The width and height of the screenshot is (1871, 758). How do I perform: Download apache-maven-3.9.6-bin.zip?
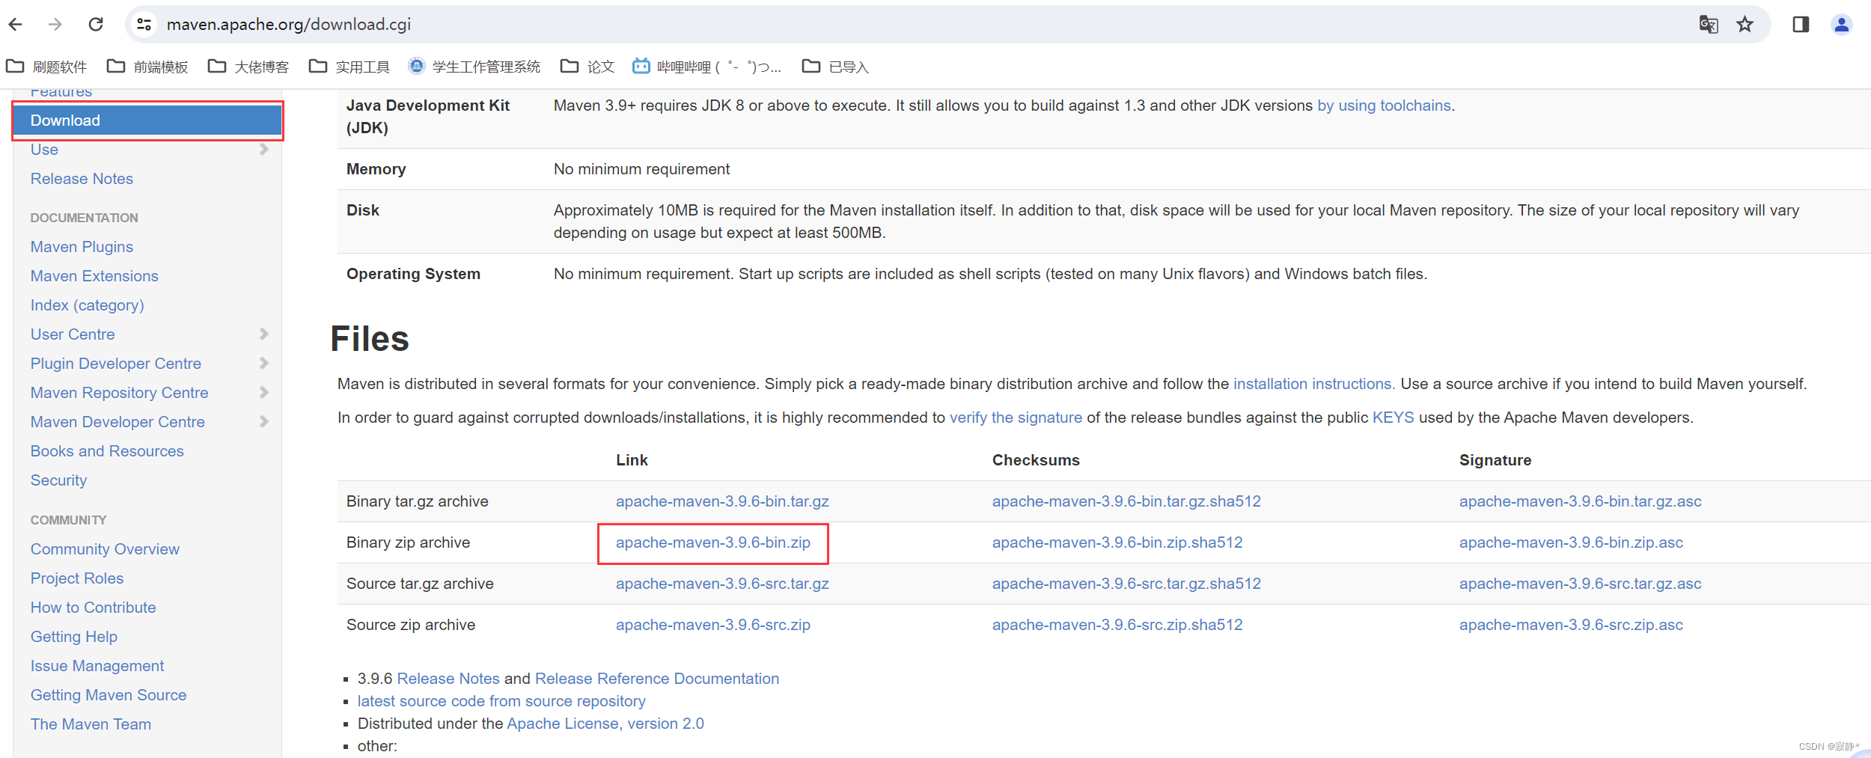click(713, 542)
